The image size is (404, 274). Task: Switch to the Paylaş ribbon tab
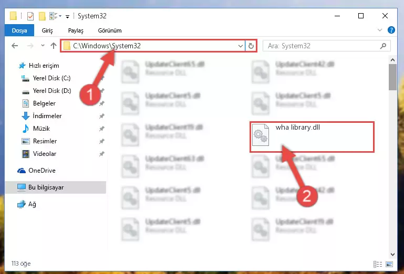76,30
